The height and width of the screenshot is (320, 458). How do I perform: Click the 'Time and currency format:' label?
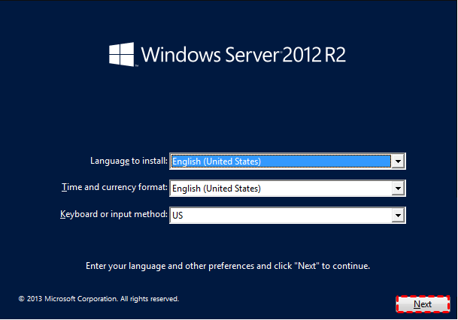pos(114,187)
